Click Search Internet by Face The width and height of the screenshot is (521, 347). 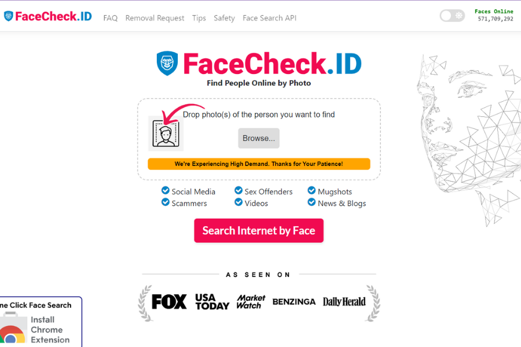click(258, 230)
